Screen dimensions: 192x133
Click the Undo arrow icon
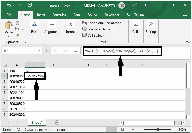tap(9, 5)
